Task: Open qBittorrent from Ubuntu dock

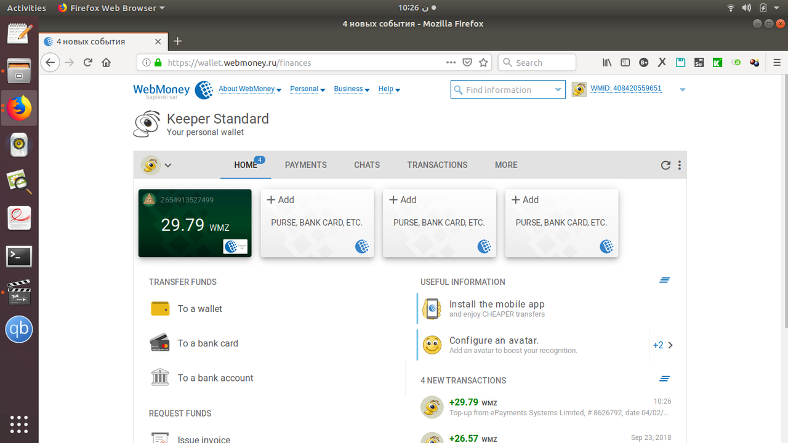Action: 19,330
